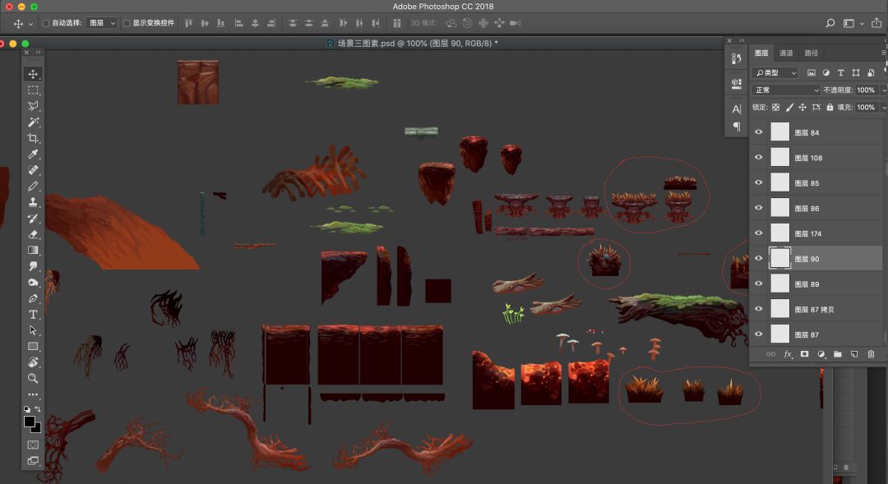Activate the Type tool
This screenshot has height=484, width=888.
[x=33, y=315]
